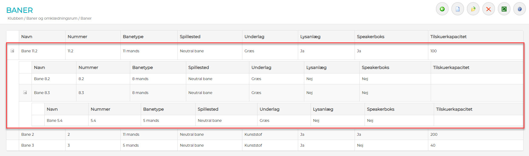Open help with the blue question mark icon

519,9
